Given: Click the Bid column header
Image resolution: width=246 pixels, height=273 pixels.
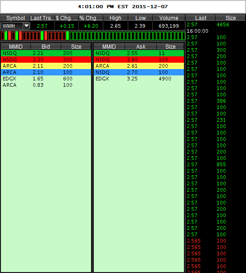Looking at the screenshot, I should (46, 46).
